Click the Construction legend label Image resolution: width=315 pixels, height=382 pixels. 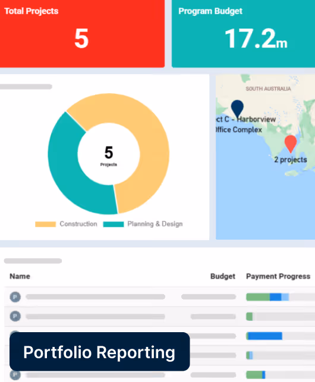pos(78,224)
